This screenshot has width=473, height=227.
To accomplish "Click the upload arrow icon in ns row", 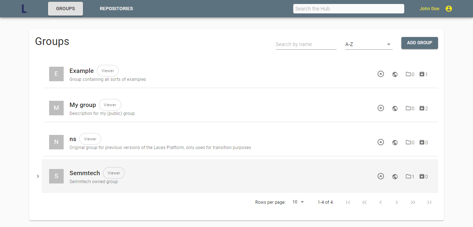I will pyautogui.click(x=381, y=142).
